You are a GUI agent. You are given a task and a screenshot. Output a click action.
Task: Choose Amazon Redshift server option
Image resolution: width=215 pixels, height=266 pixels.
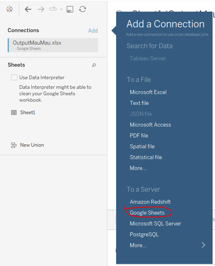click(150, 202)
